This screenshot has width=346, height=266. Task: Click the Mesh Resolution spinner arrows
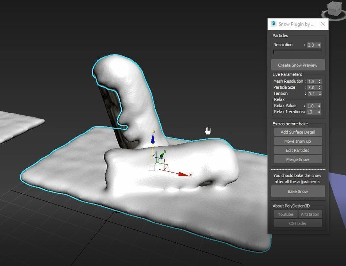(x=319, y=81)
